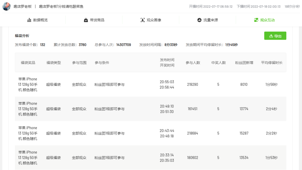
Task: Click the 下播时间 2022-07-18 02:00:13 text
Action: [x=258, y=6]
